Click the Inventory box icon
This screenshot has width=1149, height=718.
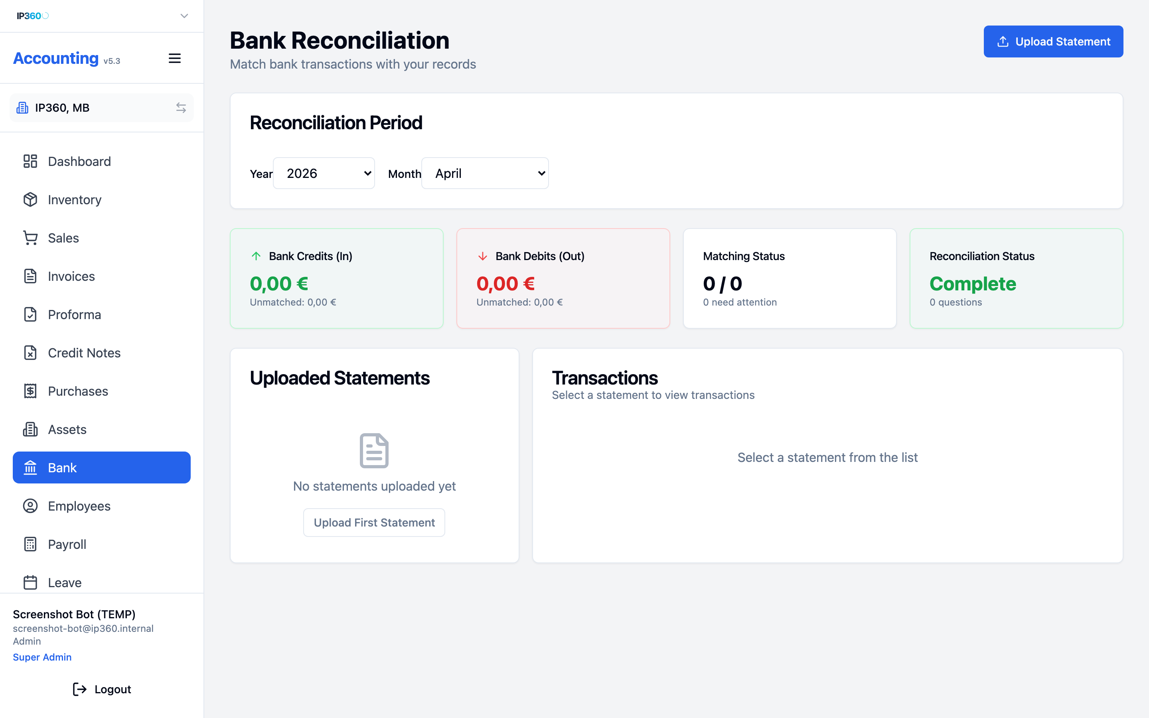pyautogui.click(x=30, y=199)
